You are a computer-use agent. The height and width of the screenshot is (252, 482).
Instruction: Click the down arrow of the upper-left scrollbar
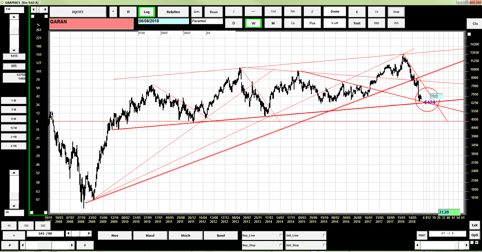click(x=14, y=50)
